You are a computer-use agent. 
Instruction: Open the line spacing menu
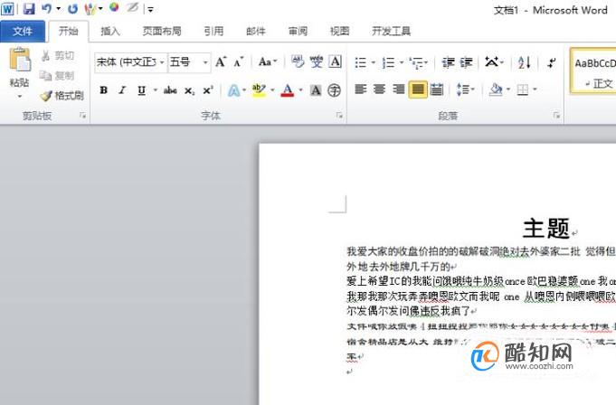pyautogui.click(x=466, y=89)
